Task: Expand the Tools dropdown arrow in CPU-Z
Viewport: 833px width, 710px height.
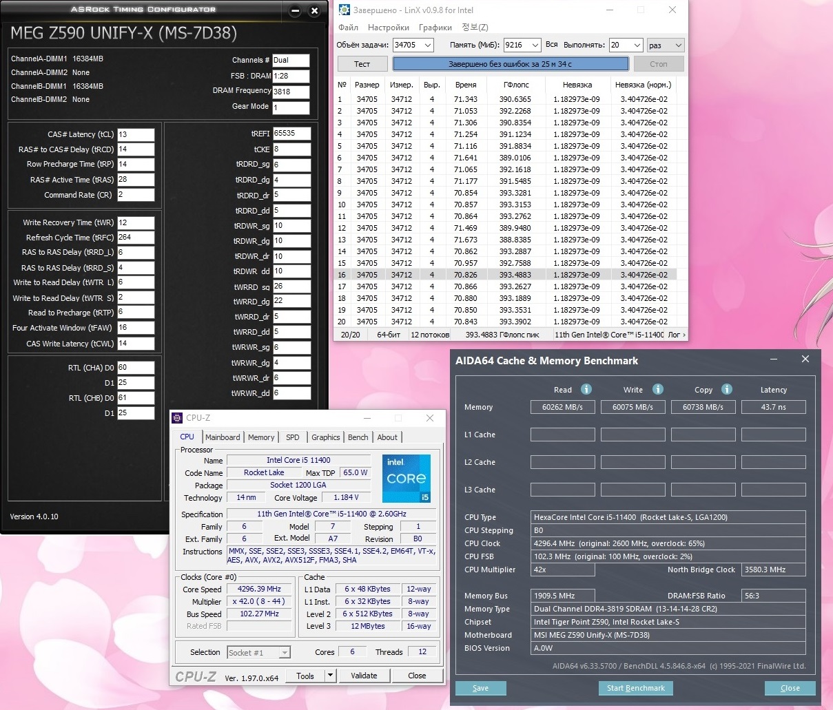Action: pyautogui.click(x=330, y=676)
